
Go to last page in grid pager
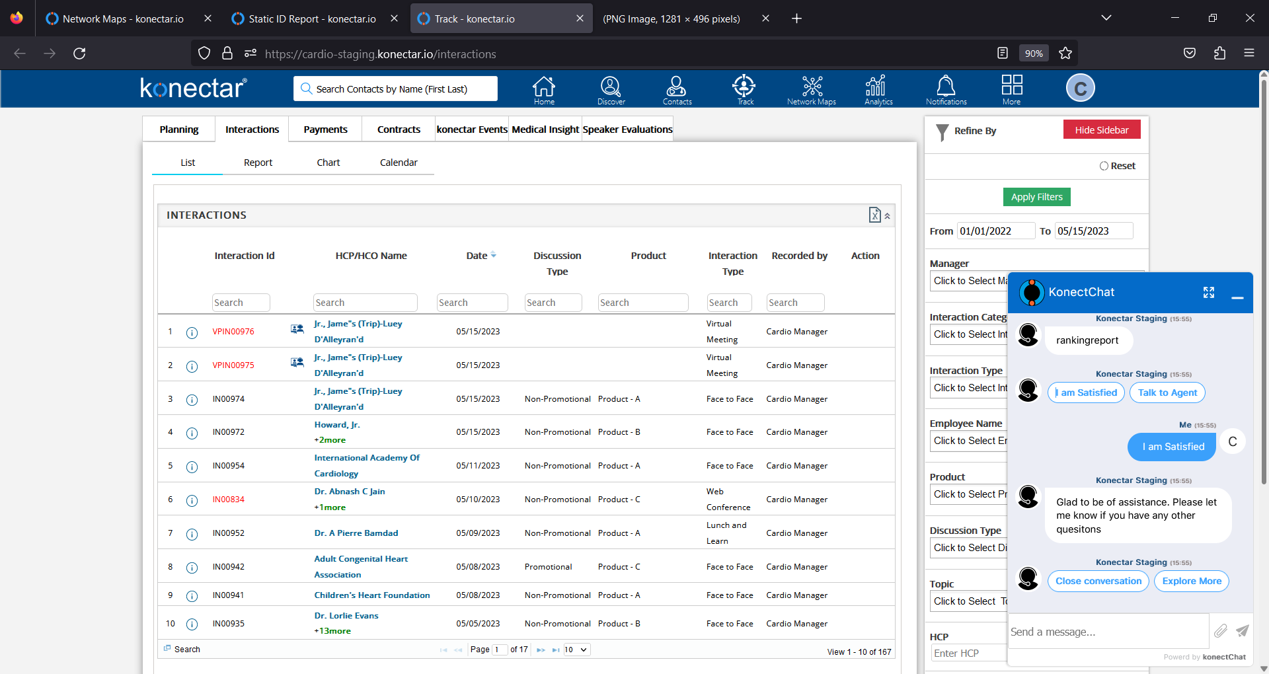click(556, 650)
